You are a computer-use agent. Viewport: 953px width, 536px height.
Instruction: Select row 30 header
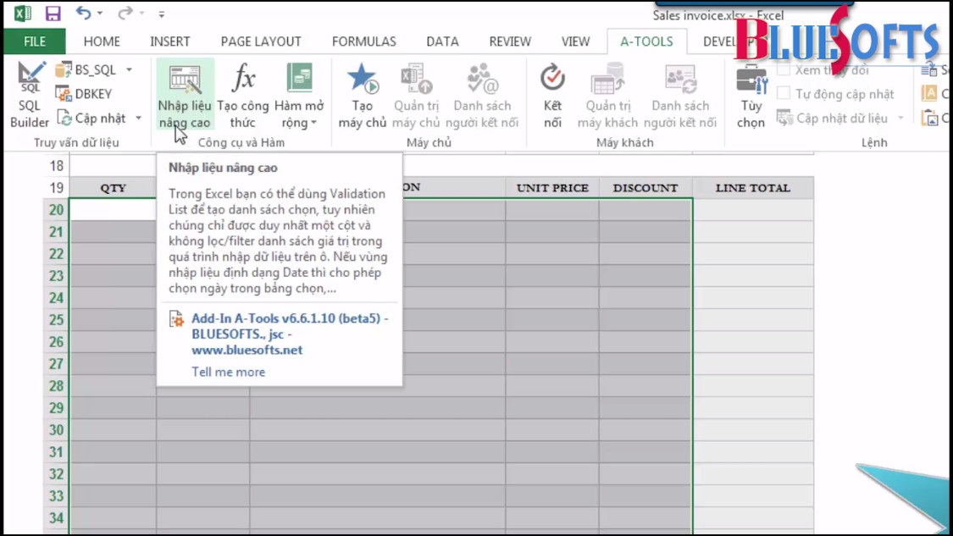tap(56, 429)
